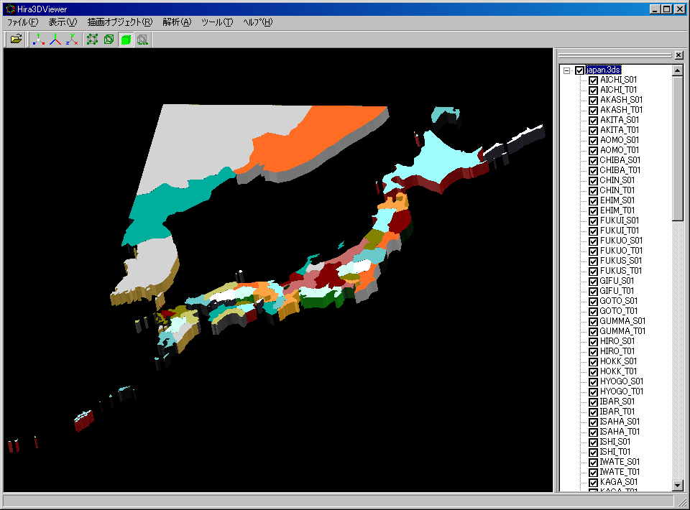Toggle the CHIBA_S01 checkbox

[x=593, y=160]
